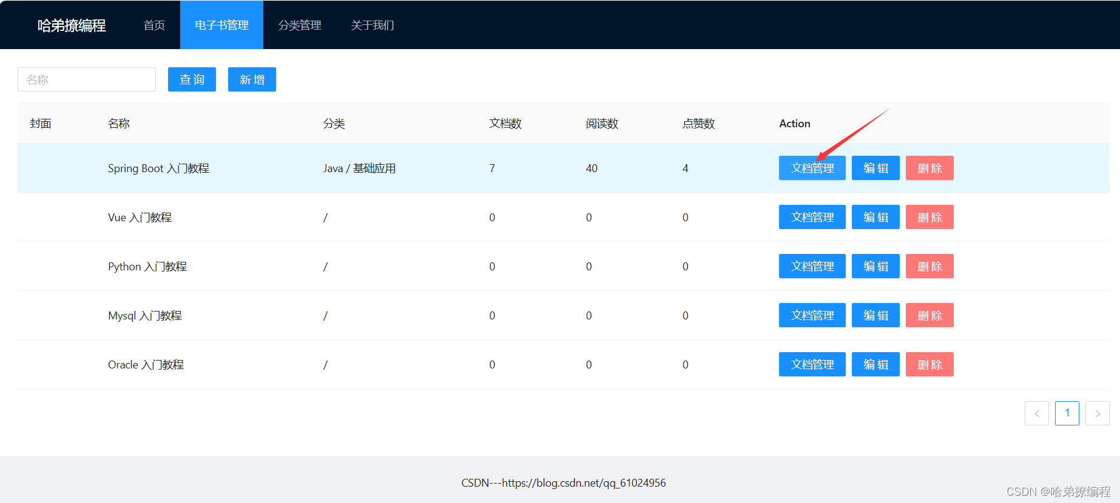Image resolution: width=1120 pixels, height=503 pixels.
Task: Delete the Spring Boot 入门教程 row
Action: coord(929,168)
